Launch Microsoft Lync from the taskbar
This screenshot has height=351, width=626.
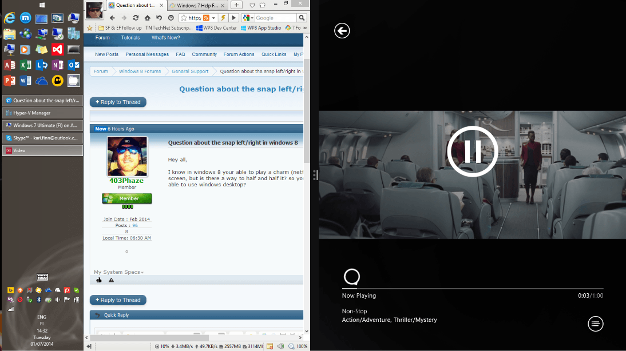click(x=42, y=65)
